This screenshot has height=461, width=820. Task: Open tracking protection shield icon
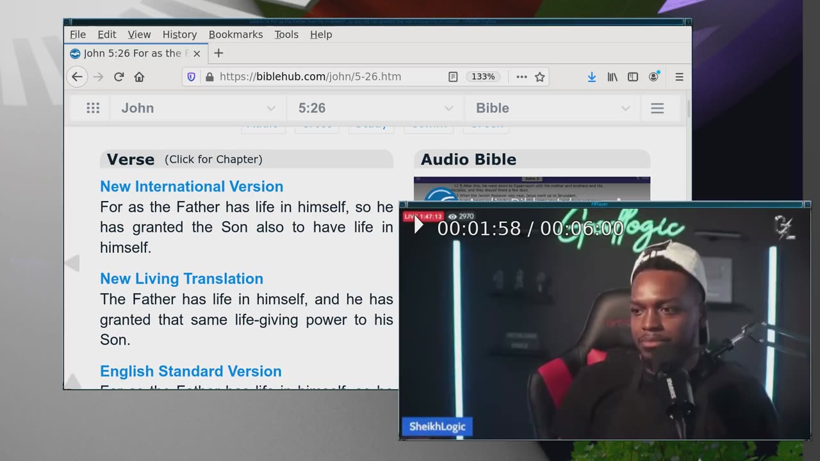coord(191,77)
